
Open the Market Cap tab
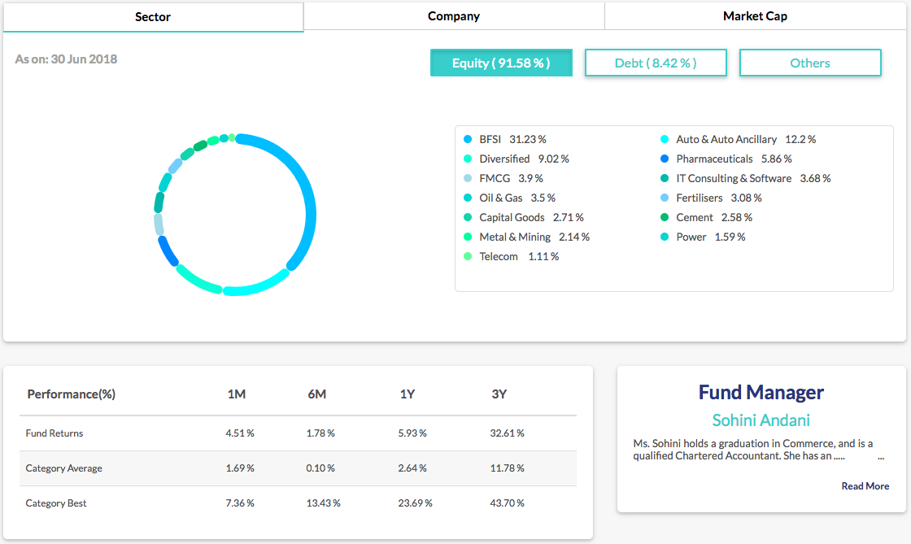(755, 16)
